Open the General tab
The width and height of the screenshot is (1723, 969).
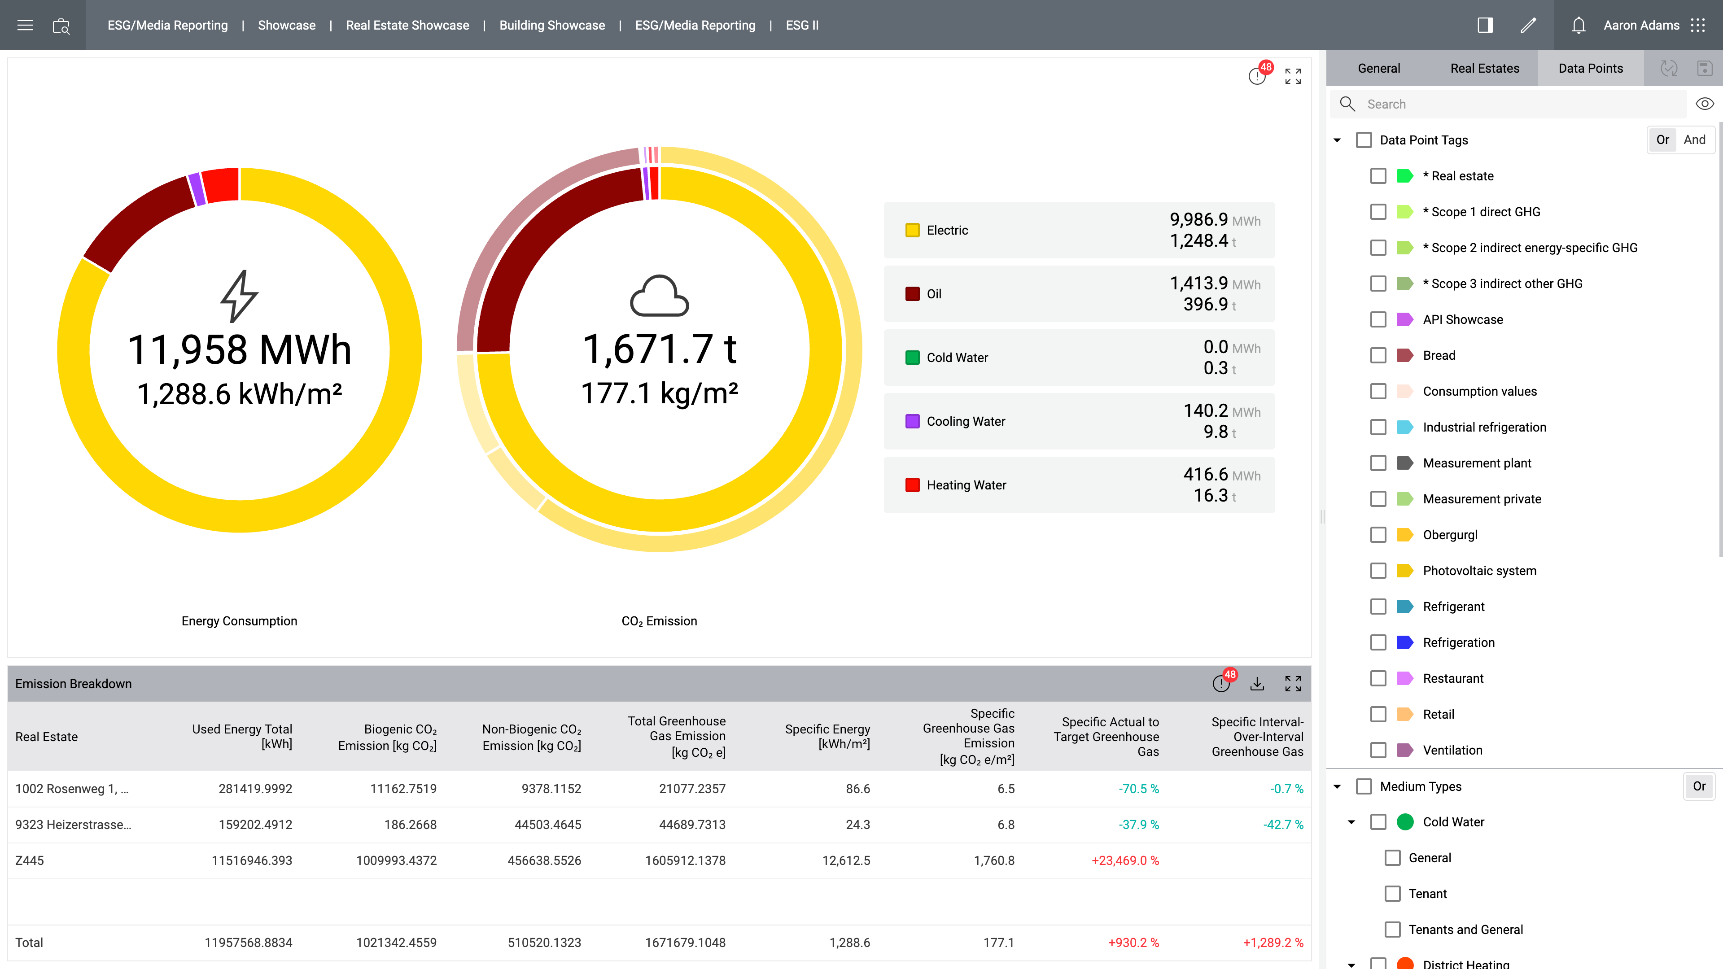tap(1378, 68)
